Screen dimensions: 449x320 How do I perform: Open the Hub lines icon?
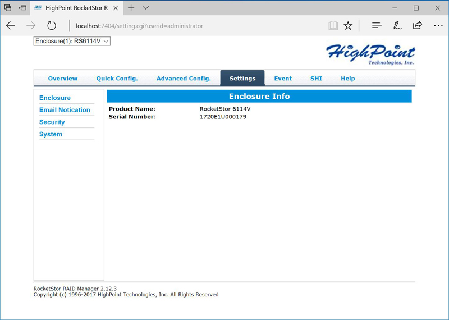tap(377, 26)
